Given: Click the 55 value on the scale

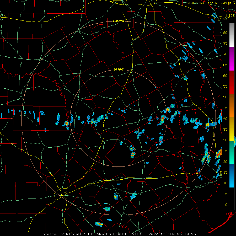Looking at the screenshot, I should click(225, 86).
